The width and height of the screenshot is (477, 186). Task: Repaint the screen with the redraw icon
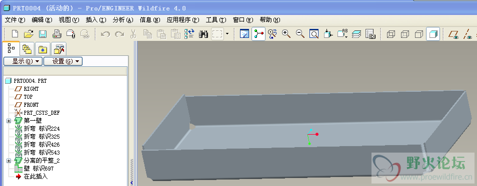(244, 34)
